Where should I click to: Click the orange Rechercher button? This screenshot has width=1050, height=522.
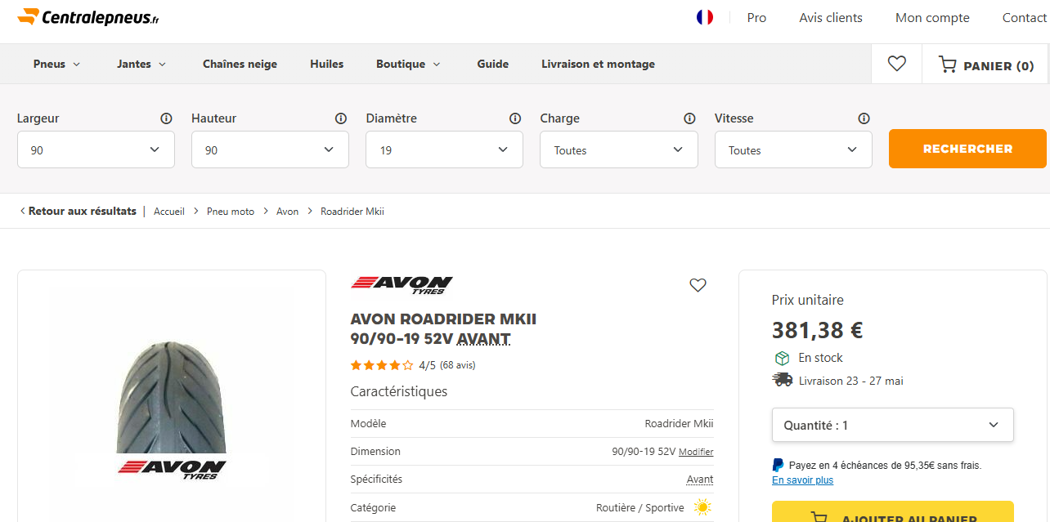[x=967, y=149]
